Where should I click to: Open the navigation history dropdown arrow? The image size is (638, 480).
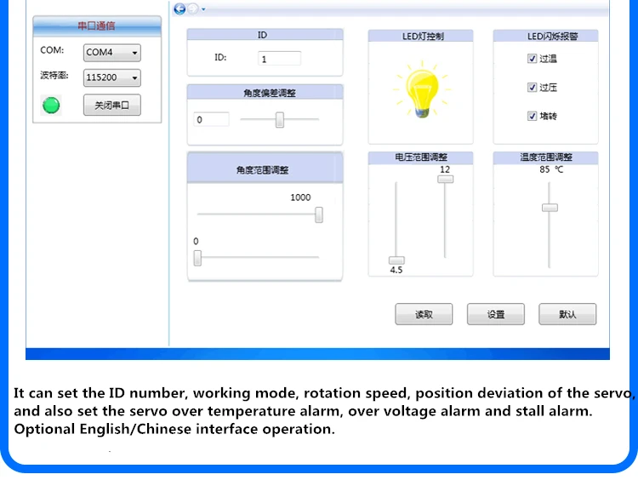coord(203,9)
